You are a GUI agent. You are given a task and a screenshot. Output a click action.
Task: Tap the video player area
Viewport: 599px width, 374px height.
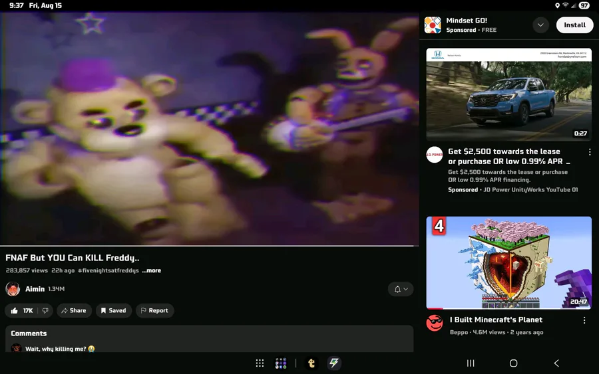coord(210,128)
